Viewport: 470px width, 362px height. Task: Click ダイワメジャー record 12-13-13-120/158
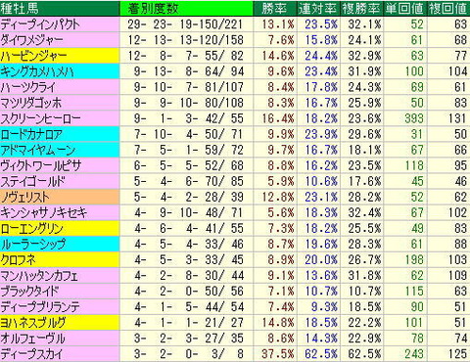[186, 40]
